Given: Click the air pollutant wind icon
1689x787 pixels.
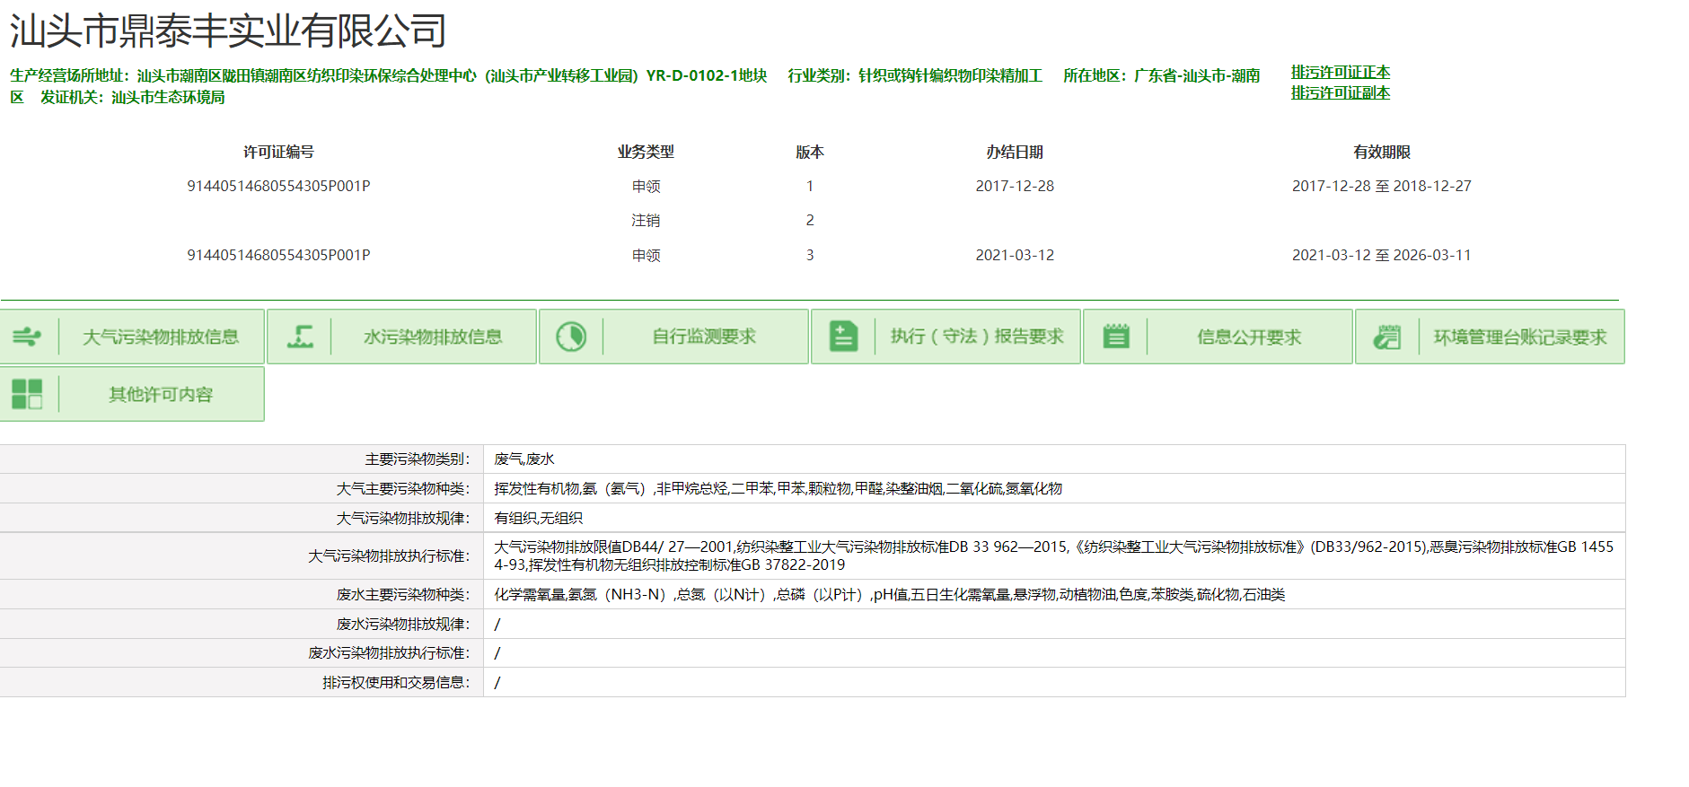Looking at the screenshot, I should (x=27, y=337).
